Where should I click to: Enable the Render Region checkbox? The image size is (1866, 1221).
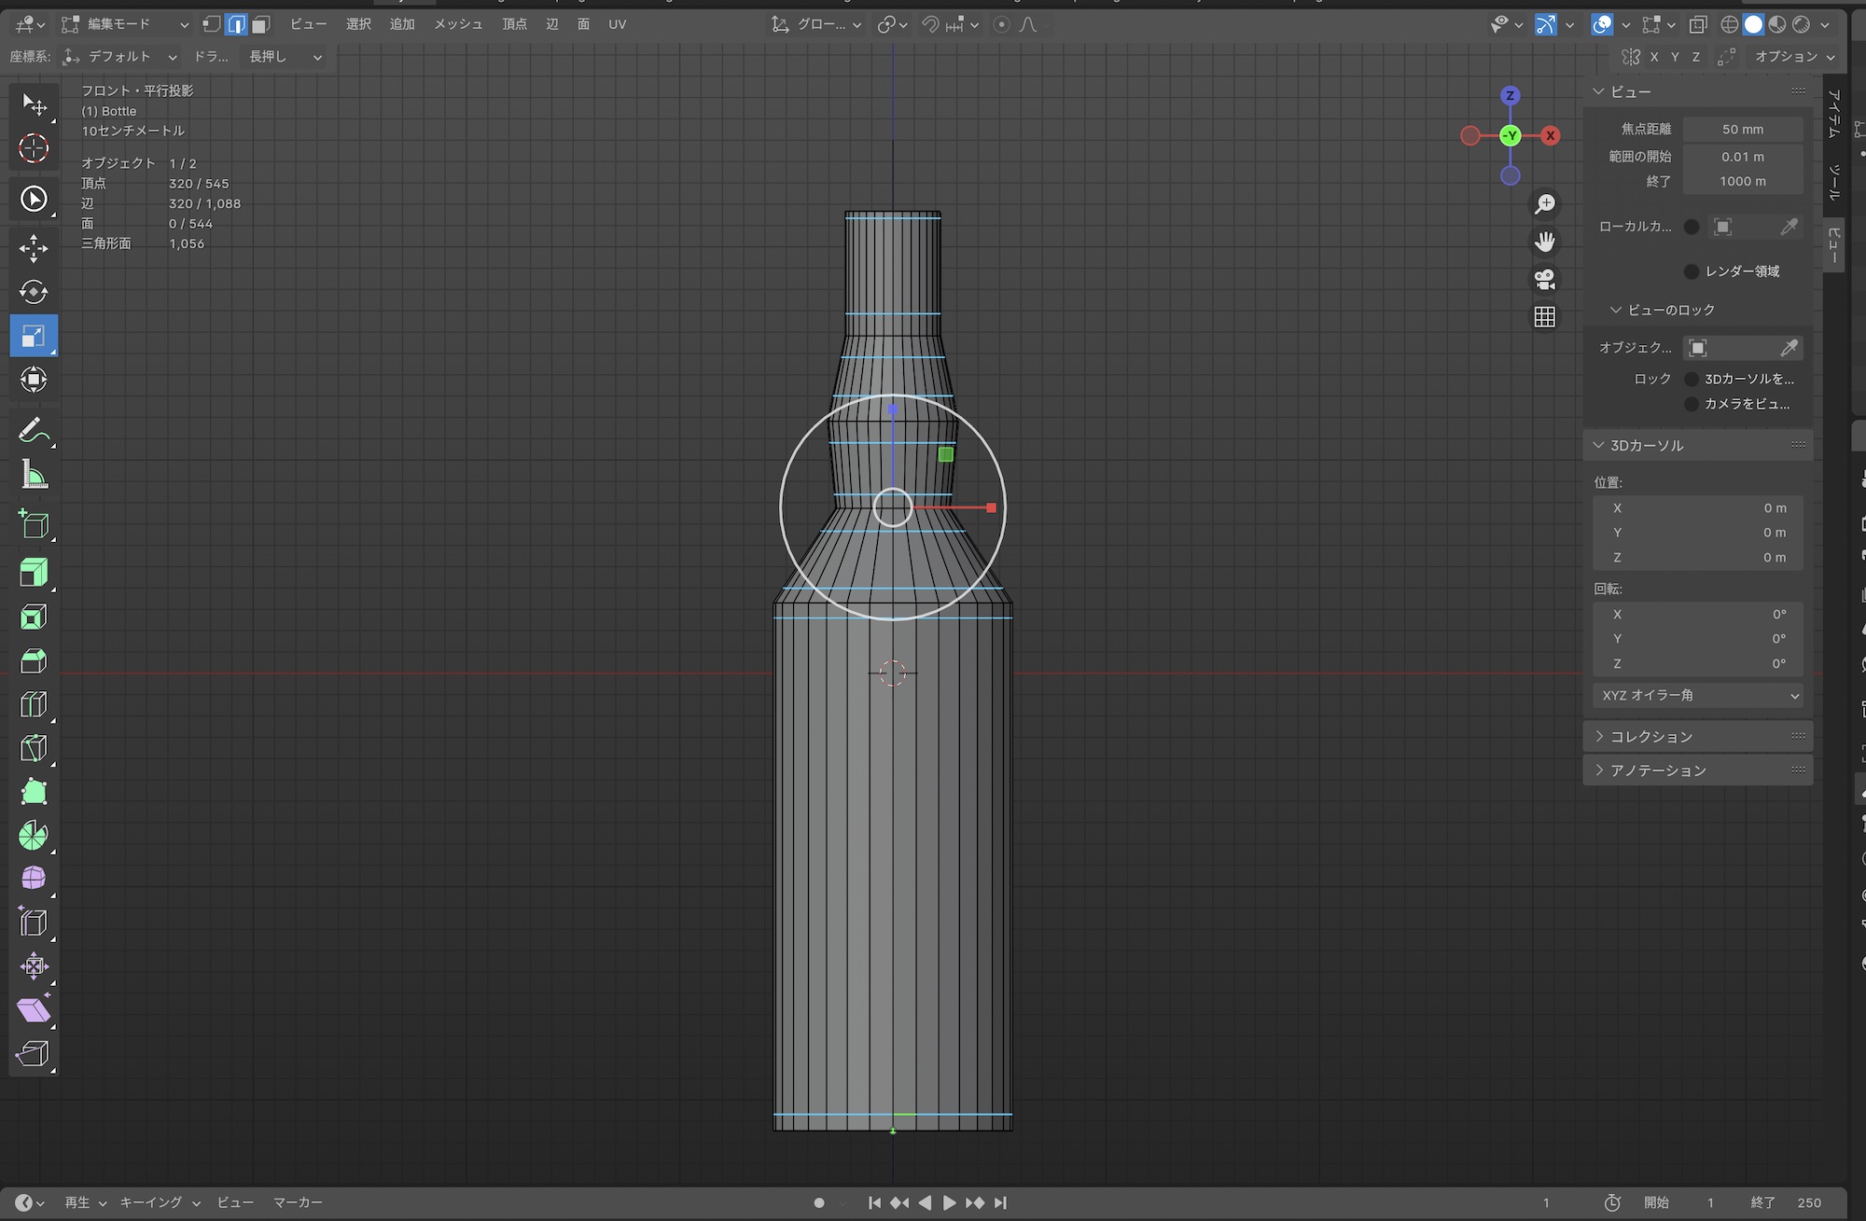[x=1692, y=271]
